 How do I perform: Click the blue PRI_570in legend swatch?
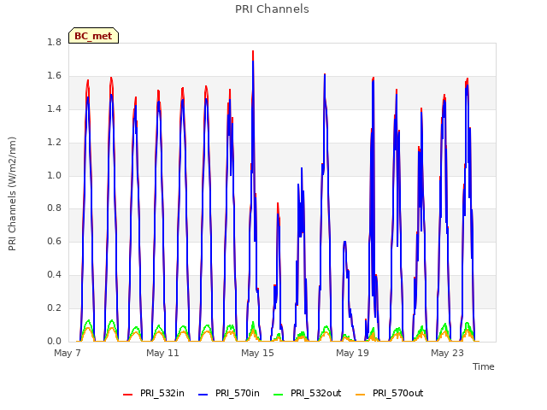pos(203,395)
